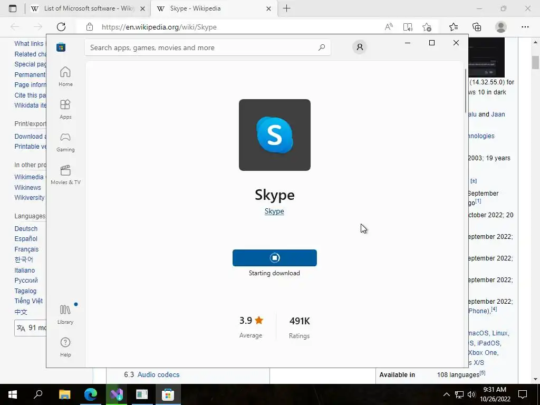View site information lock icon
The height and width of the screenshot is (405, 540).
(90, 27)
